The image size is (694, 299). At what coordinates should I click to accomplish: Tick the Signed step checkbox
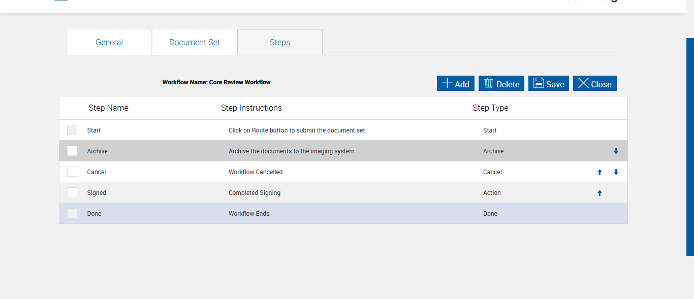(x=72, y=192)
